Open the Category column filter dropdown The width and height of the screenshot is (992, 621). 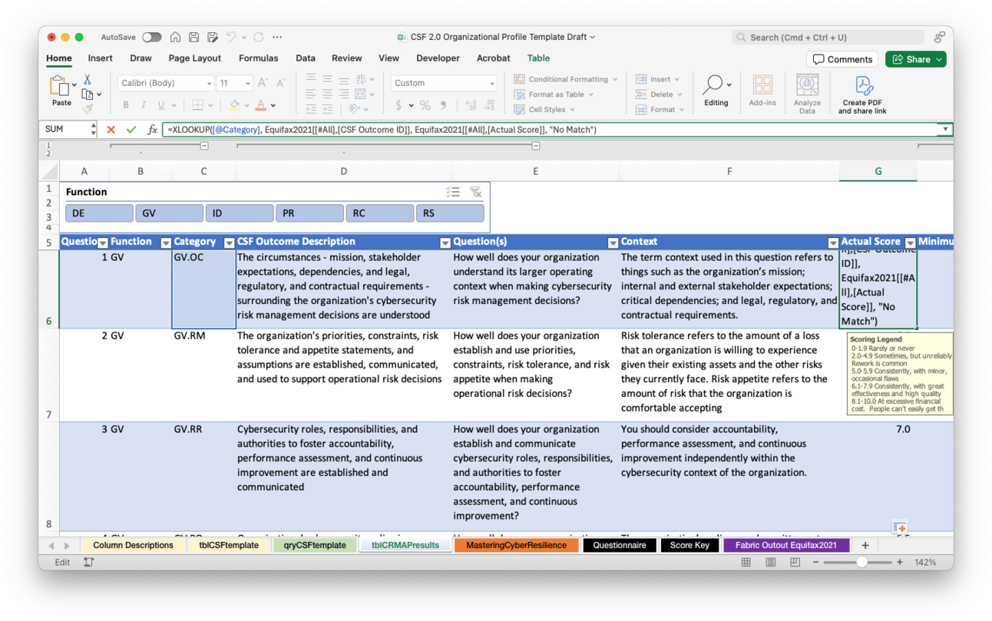pos(229,243)
